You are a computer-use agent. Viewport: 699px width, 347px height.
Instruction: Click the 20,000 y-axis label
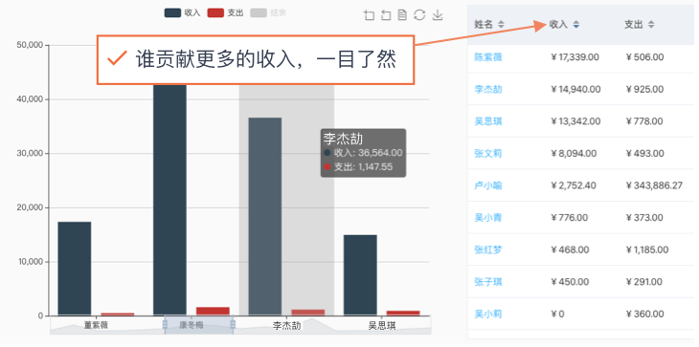[29, 207]
